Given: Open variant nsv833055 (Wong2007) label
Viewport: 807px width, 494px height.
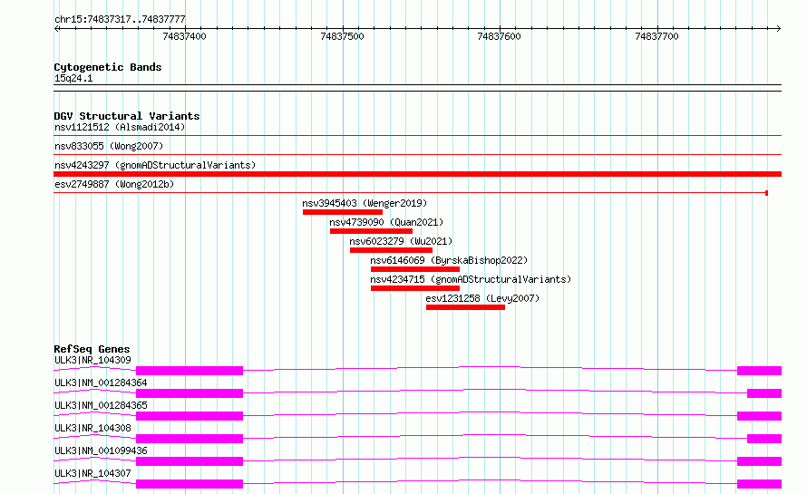Looking at the screenshot, I should click(109, 146).
